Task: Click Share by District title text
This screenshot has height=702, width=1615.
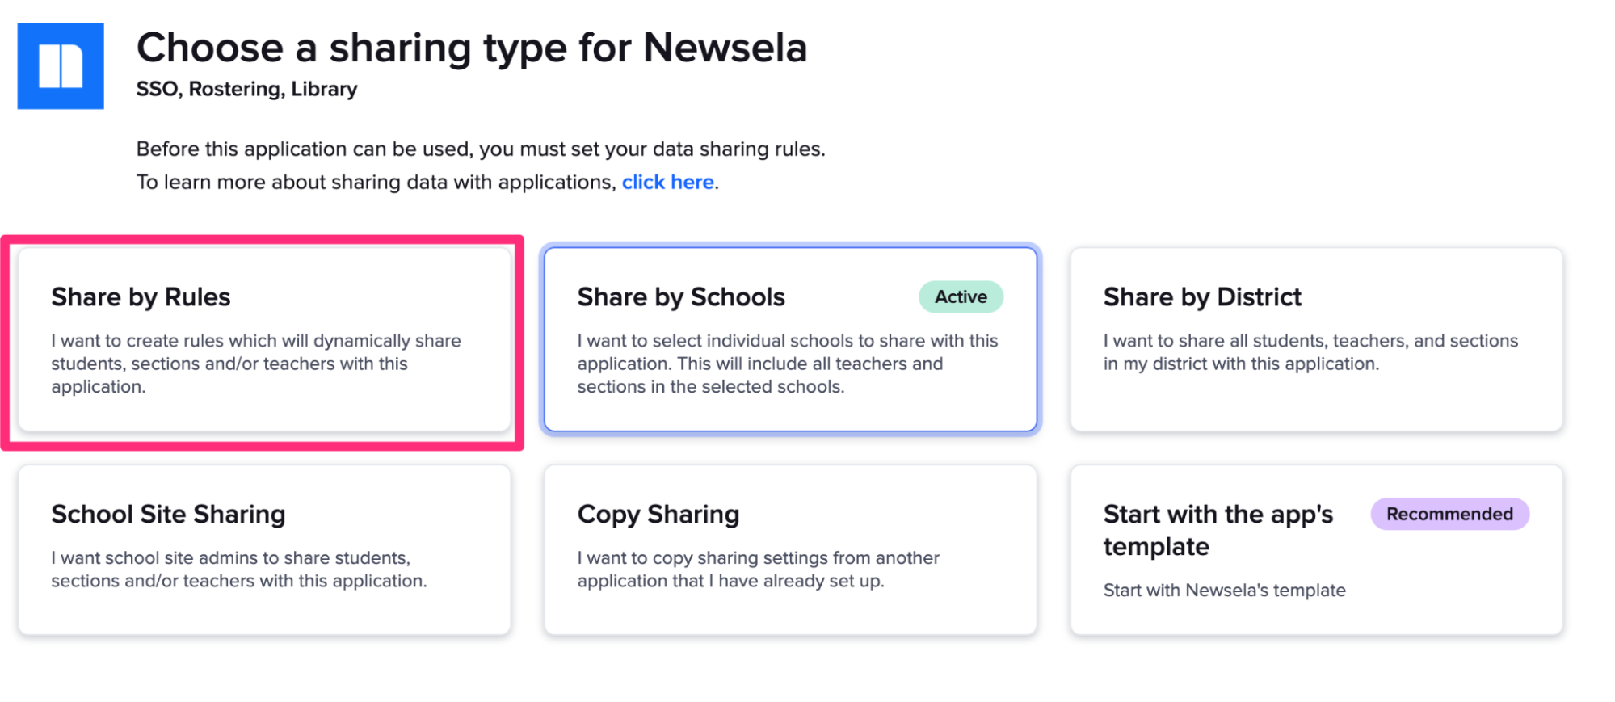Action: coord(1202,296)
